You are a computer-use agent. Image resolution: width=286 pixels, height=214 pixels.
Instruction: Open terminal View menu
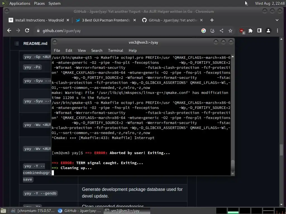(x=82, y=51)
